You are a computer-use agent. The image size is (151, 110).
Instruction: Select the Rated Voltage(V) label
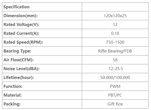point(21,24)
